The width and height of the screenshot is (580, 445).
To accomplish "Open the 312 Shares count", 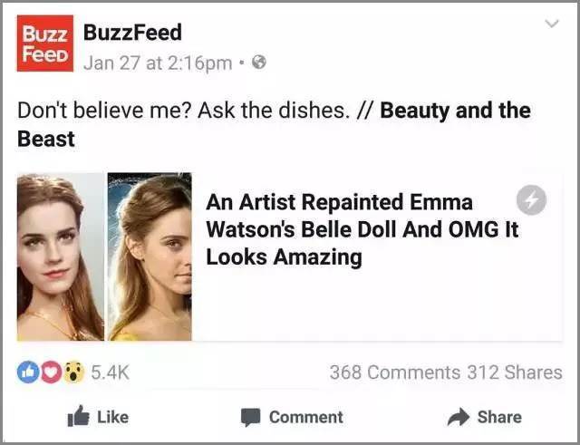I will [515, 372].
